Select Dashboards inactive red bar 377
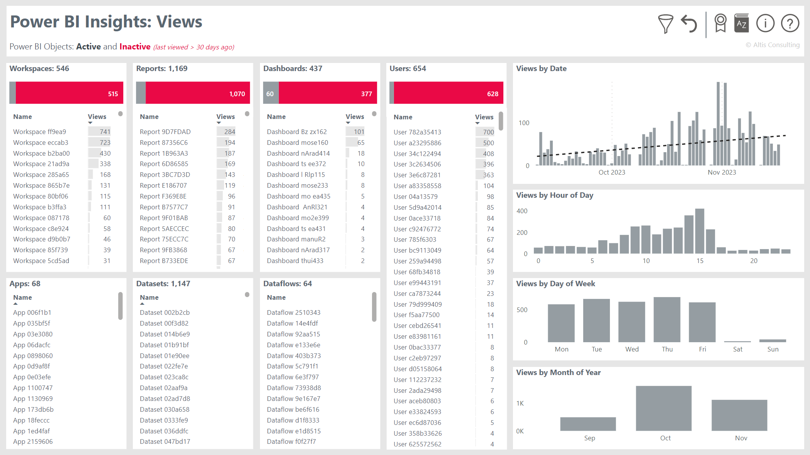Image resolution: width=810 pixels, height=455 pixels. [x=328, y=93]
